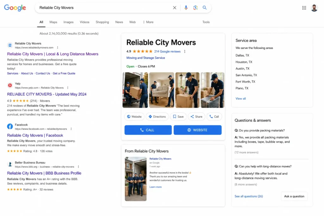The height and width of the screenshot is (216, 324).
Task: Click the Google logo
Action: 15,8
